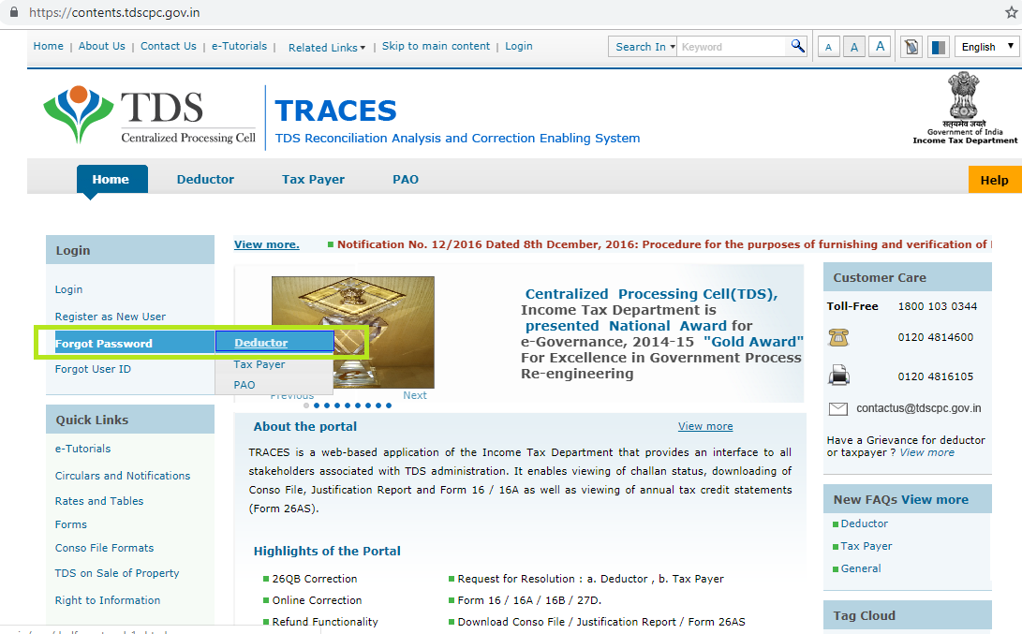
Task: Open the Deductor FAQs link
Action: click(865, 523)
